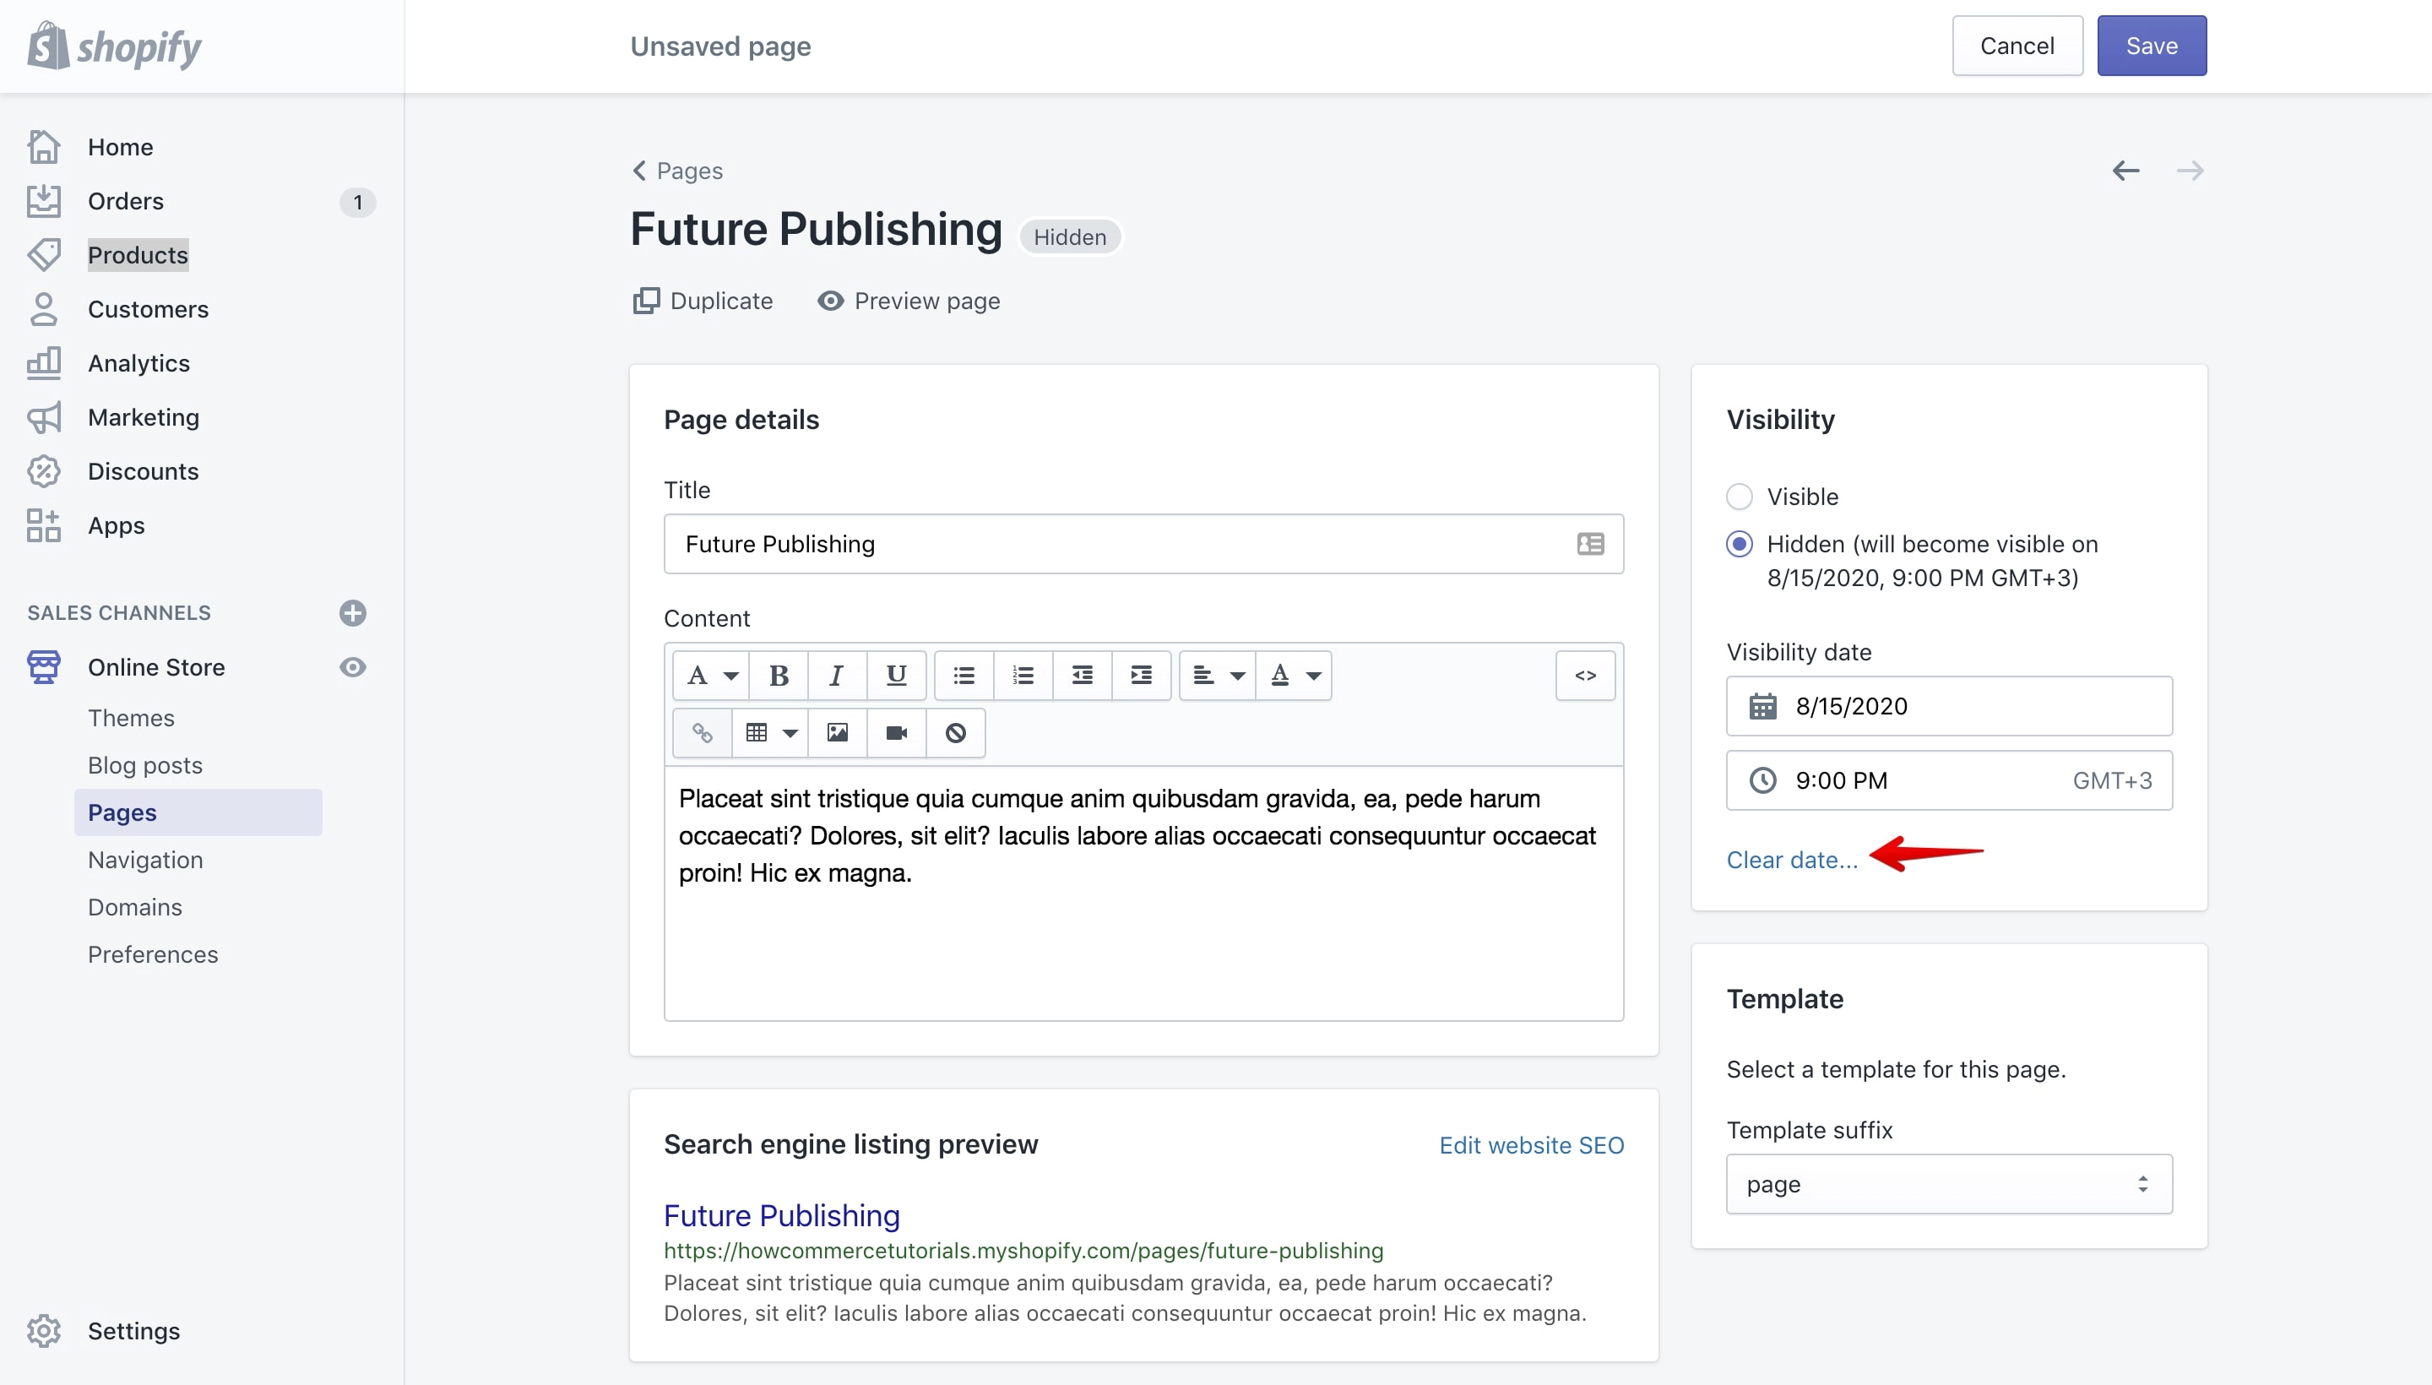Click inside the Content text area
This screenshot has width=2432, height=1385.
coord(1143,893)
